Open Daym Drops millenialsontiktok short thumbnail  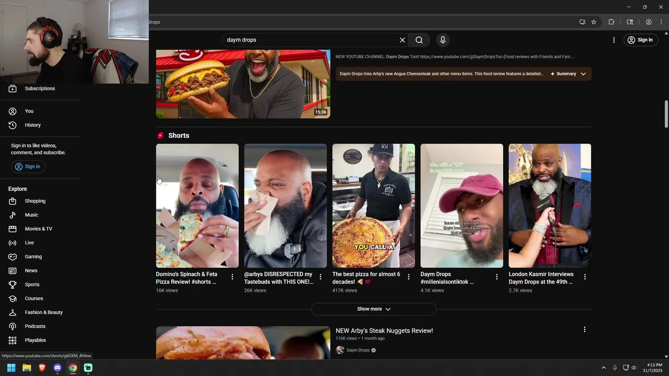(x=462, y=206)
